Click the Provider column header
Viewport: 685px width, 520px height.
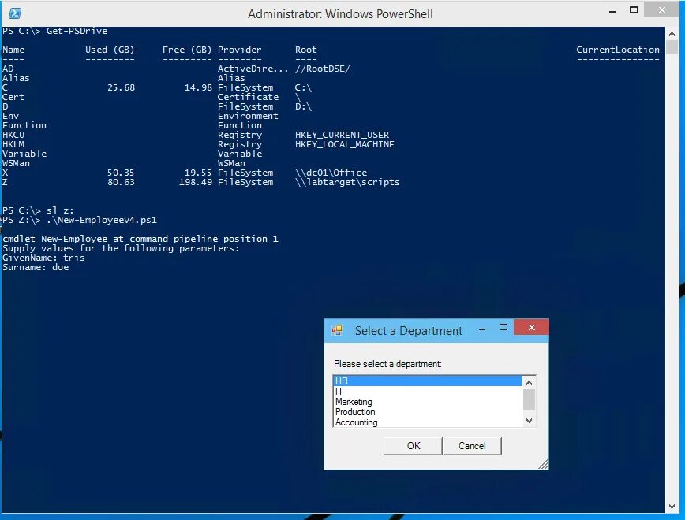point(239,50)
